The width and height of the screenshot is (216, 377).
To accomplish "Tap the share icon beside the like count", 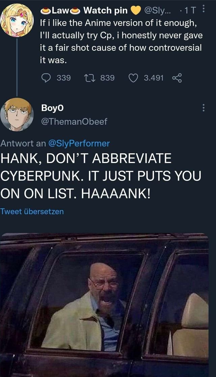I will (177, 78).
